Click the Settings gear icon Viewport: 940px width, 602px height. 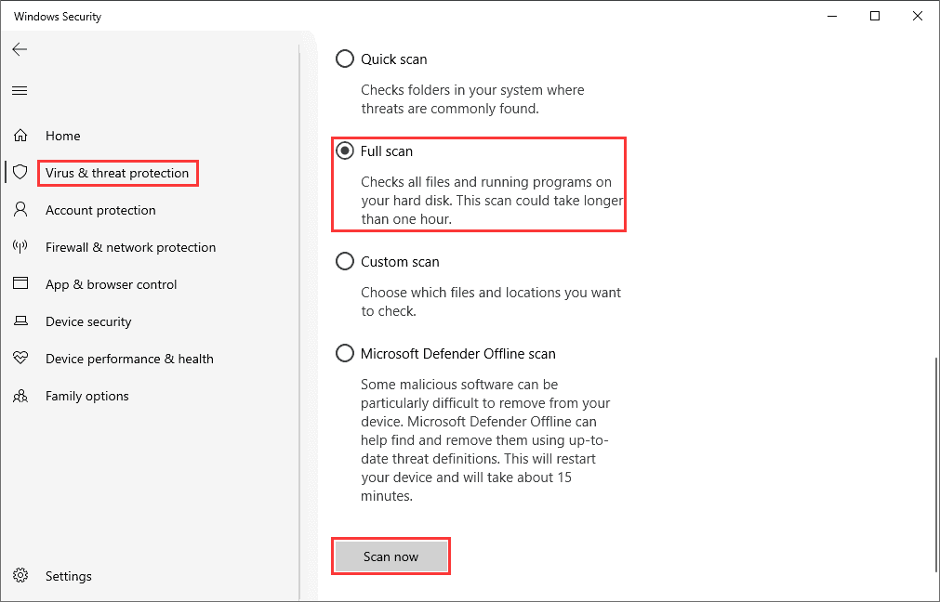coord(20,576)
